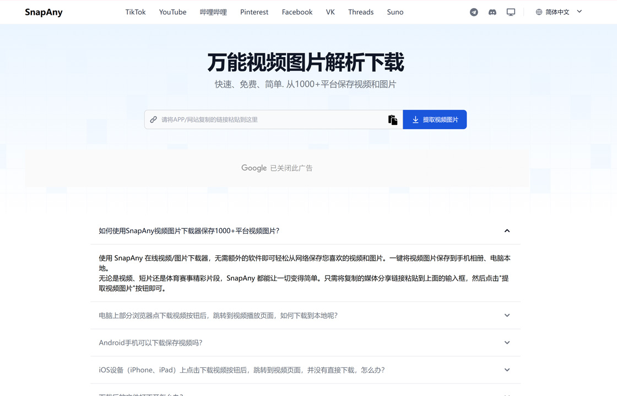The image size is (617, 396).
Task: Focus the link paste input field
Action: tap(273, 119)
